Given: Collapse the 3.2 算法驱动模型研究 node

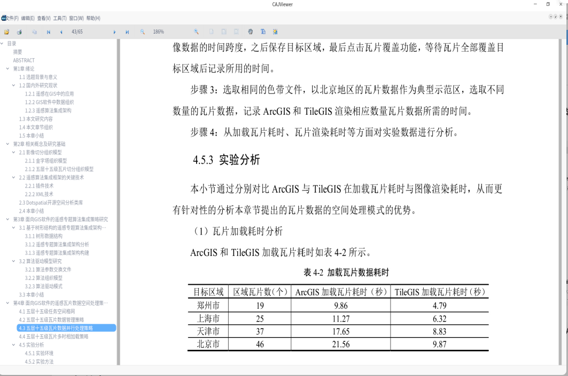Looking at the screenshot, I should point(13,261).
